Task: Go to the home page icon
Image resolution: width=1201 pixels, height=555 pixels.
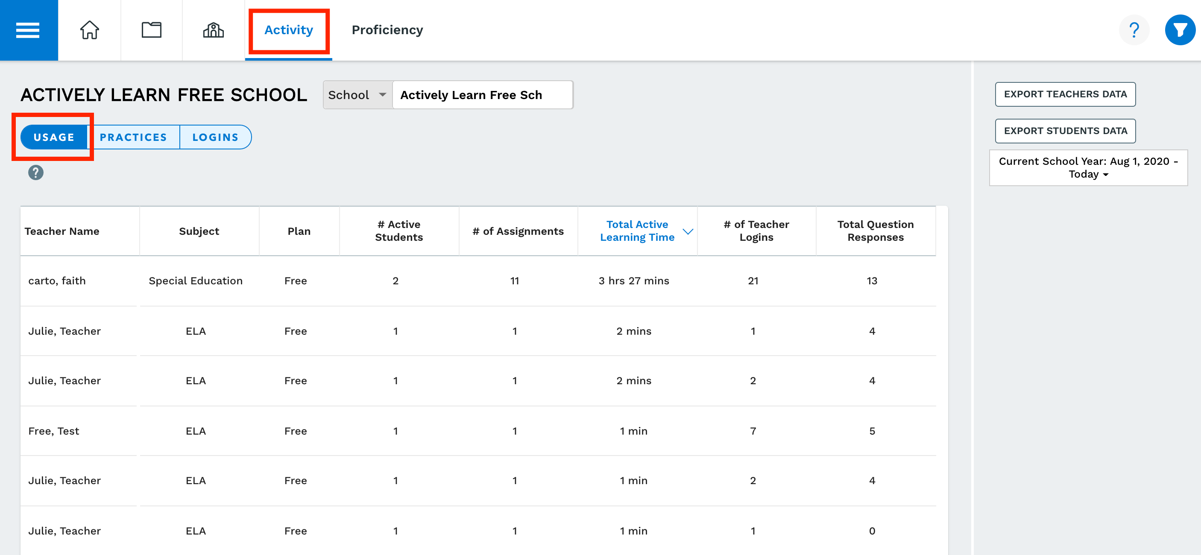Action: click(90, 30)
